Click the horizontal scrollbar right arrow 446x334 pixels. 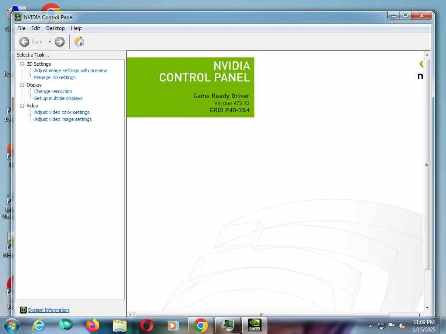tap(419, 315)
